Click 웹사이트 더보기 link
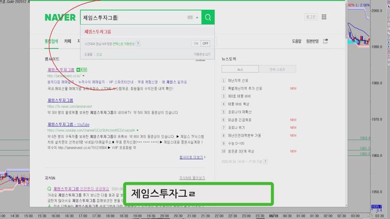Image resolution: width=390 pixels, height=219 pixels. coord(192,157)
